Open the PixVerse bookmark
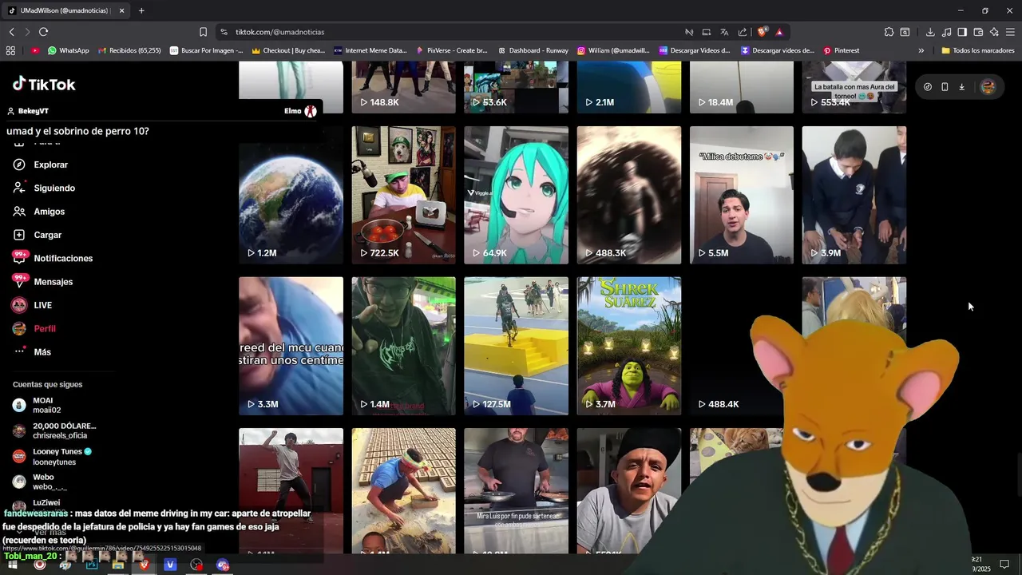Image resolution: width=1022 pixels, height=575 pixels. pyautogui.click(x=451, y=50)
